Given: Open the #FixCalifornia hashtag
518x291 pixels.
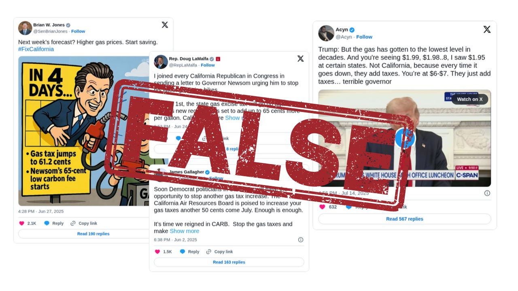Looking at the screenshot, I should click(x=36, y=49).
